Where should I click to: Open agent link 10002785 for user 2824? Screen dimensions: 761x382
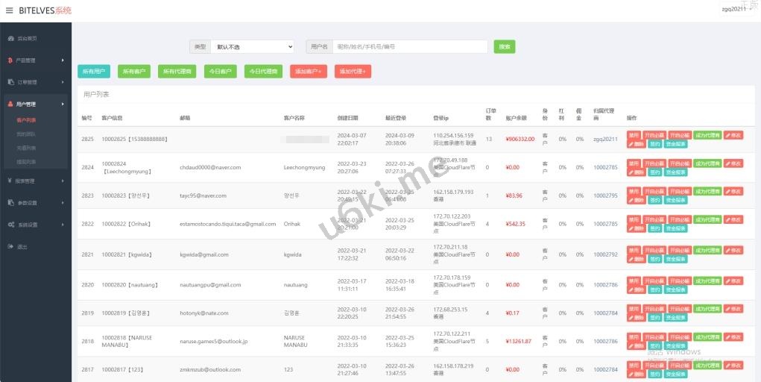pos(605,168)
